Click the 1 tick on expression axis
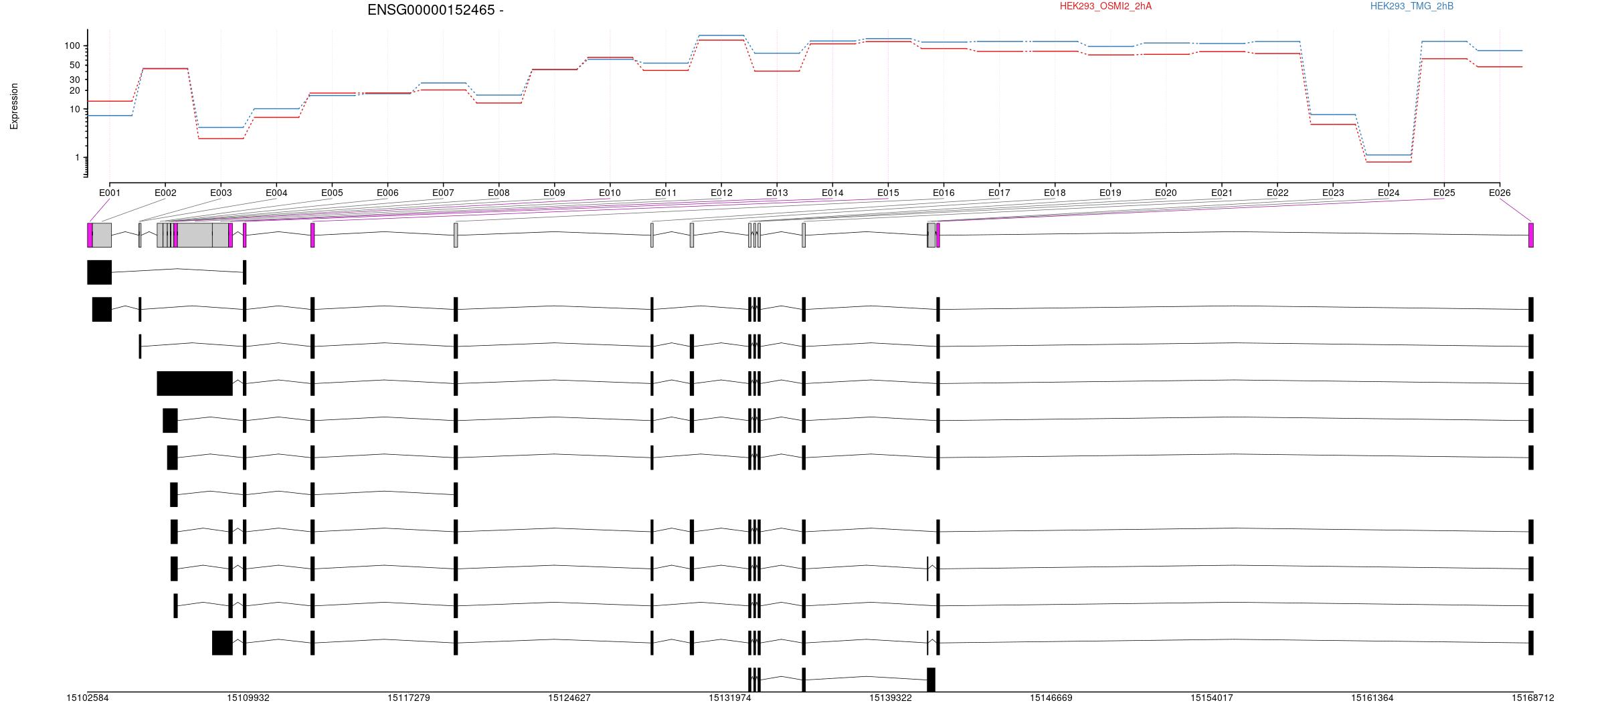 pos(78,158)
